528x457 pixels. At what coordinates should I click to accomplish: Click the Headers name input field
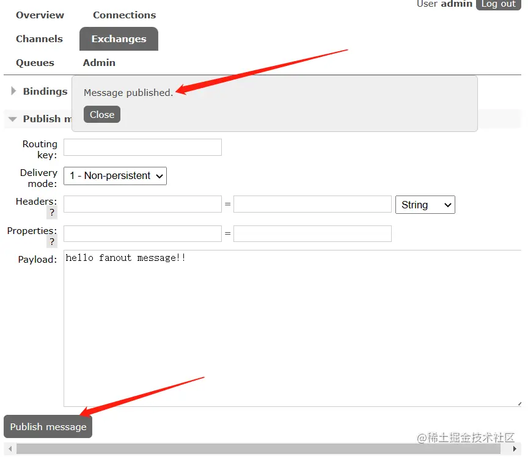tap(143, 204)
